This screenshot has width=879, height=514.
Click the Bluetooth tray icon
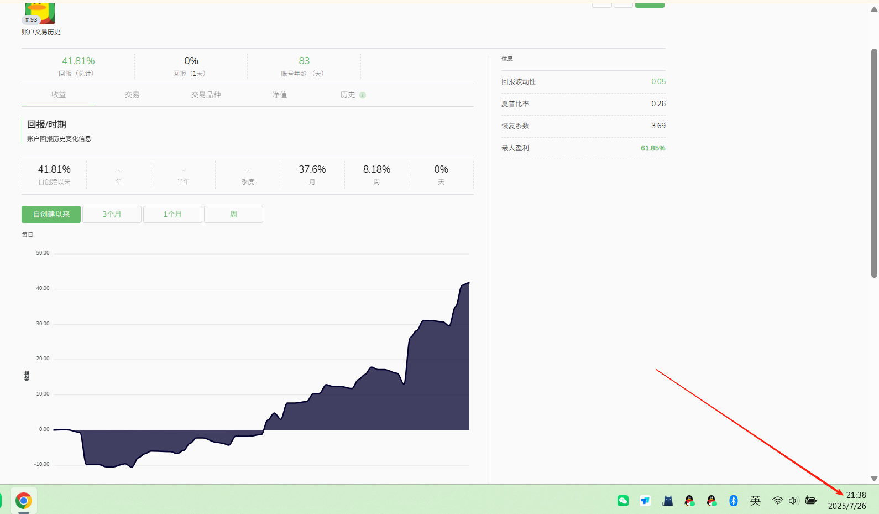[734, 501]
